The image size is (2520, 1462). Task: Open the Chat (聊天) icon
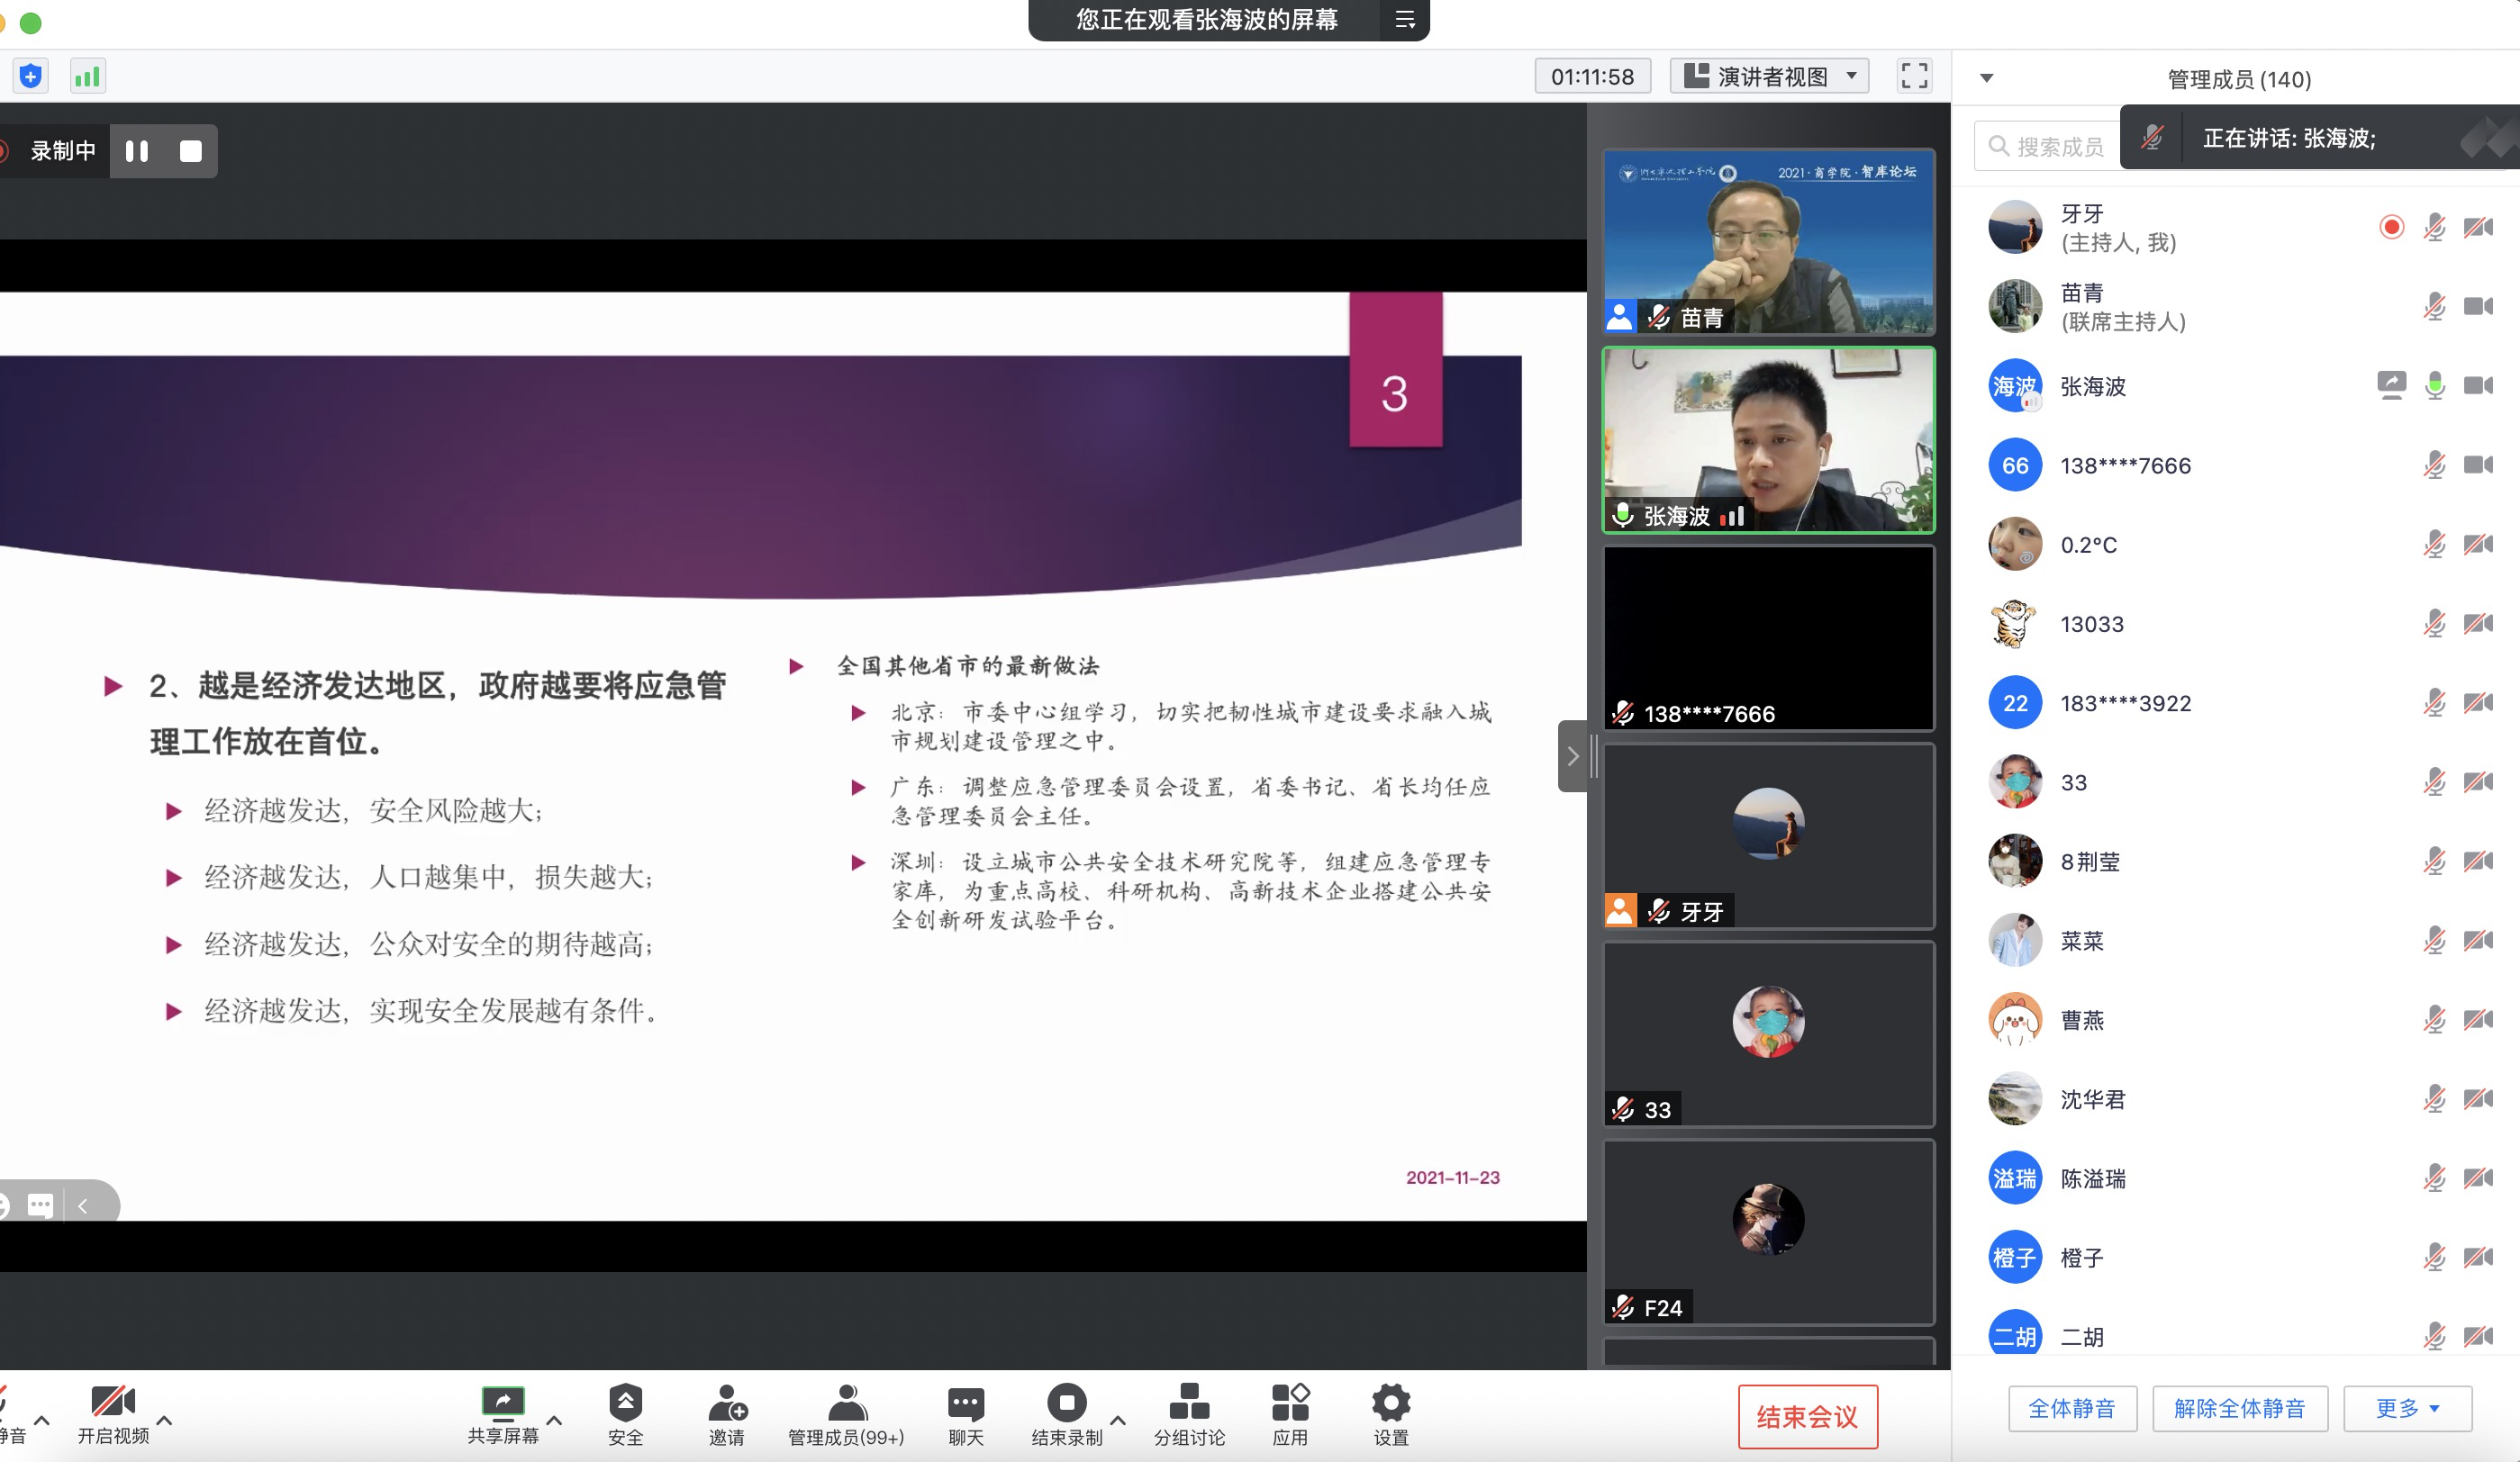(x=965, y=1402)
